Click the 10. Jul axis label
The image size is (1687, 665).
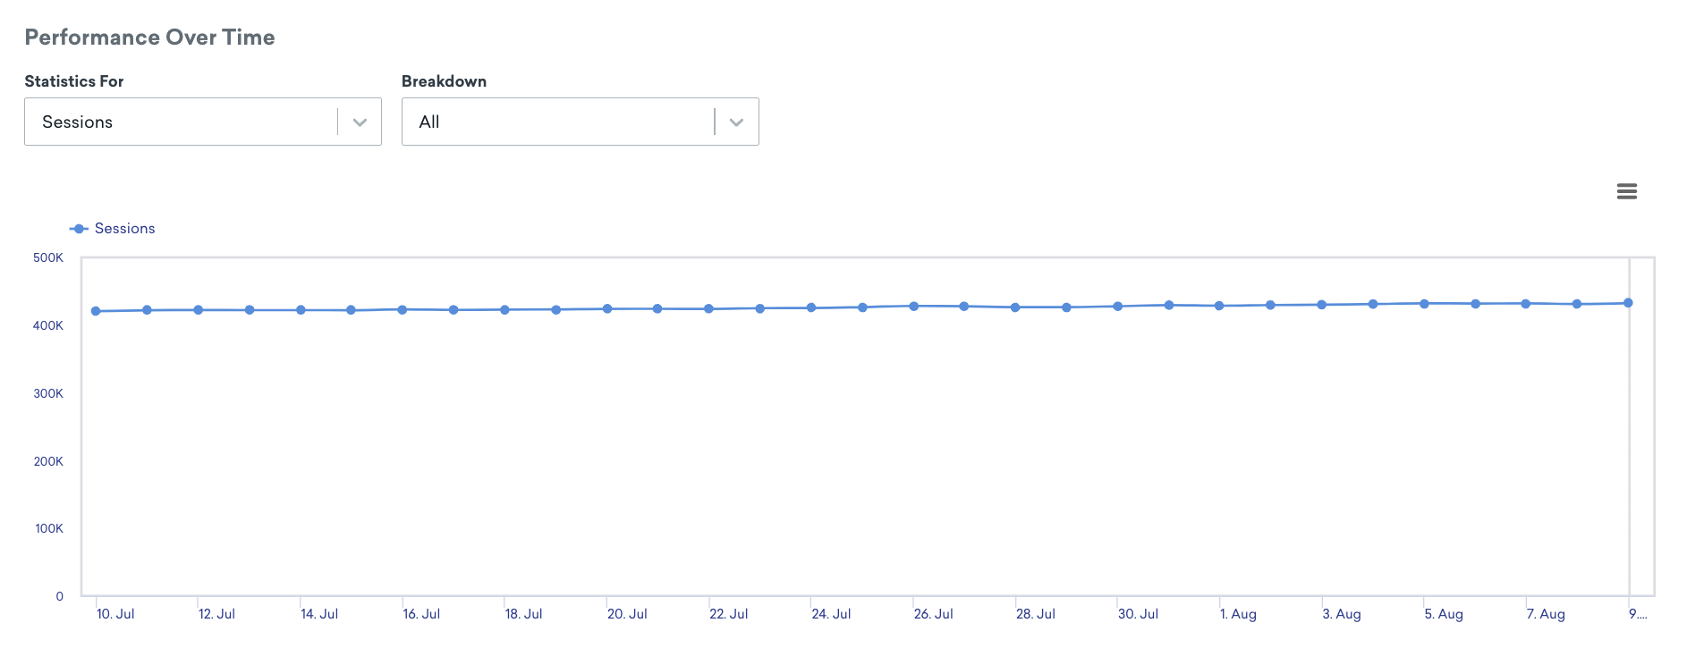point(115,614)
